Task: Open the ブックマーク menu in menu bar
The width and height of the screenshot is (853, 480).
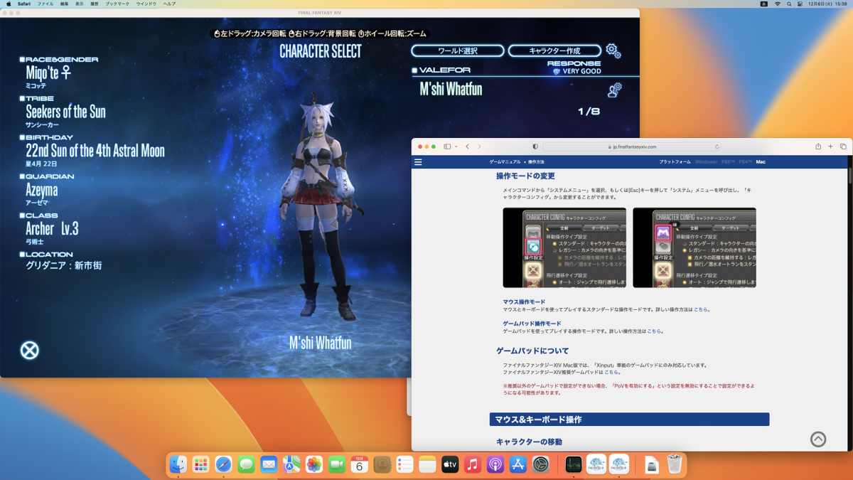Action: pyautogui.click(x=117, y=4)
